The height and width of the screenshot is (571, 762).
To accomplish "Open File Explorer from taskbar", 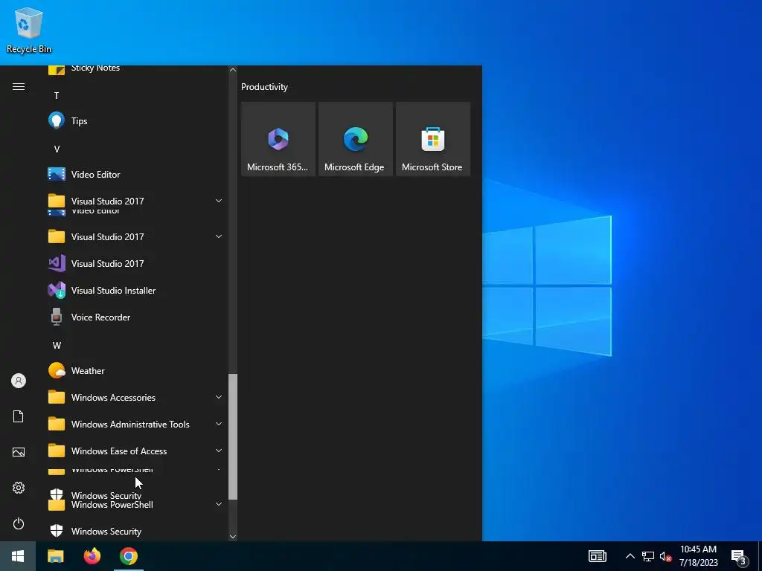I will point(55,556).
